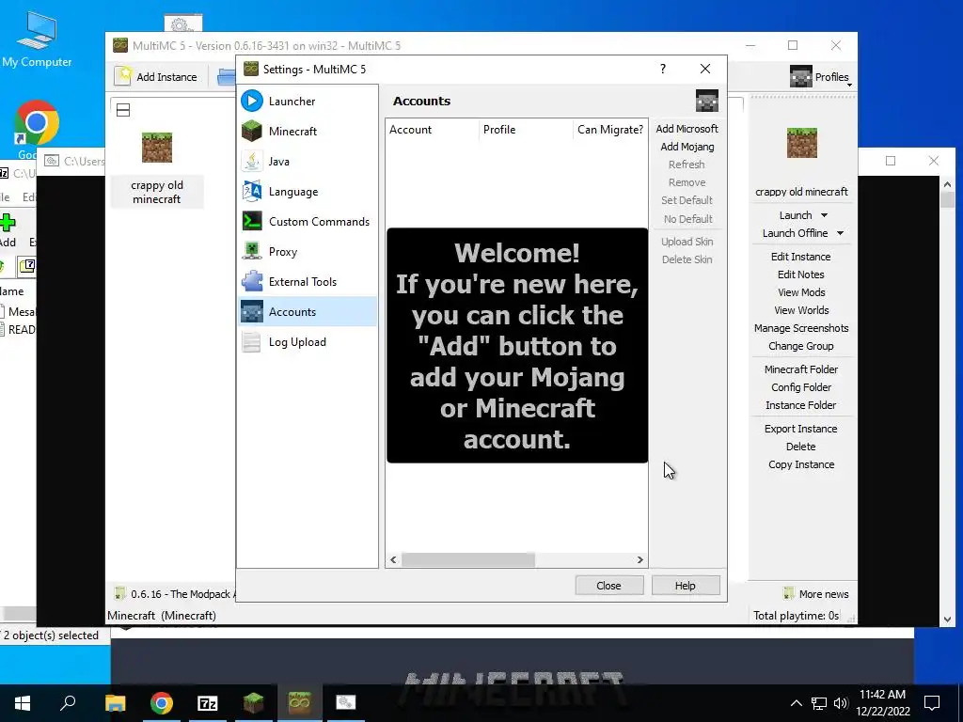Click down arrow of console window scrollbar
Screen dimensions: 963x722
point(947,620)
